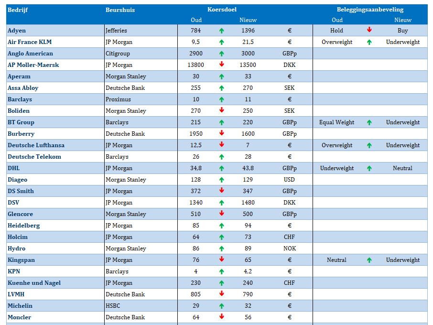The height and width of the screenshot is (325, 433).
Task: Click the red down arrow in Boliden row
Action: point(221,110)
